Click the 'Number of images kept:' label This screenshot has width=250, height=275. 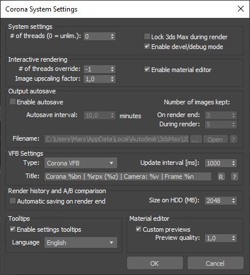click(197, 102)
